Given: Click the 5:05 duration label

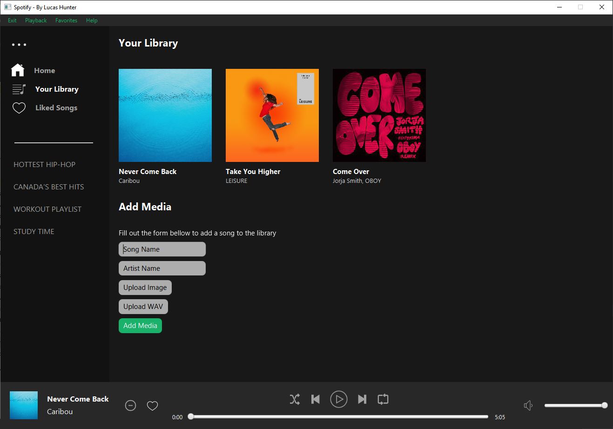Looking at the screenshot, I should [500, 417].
